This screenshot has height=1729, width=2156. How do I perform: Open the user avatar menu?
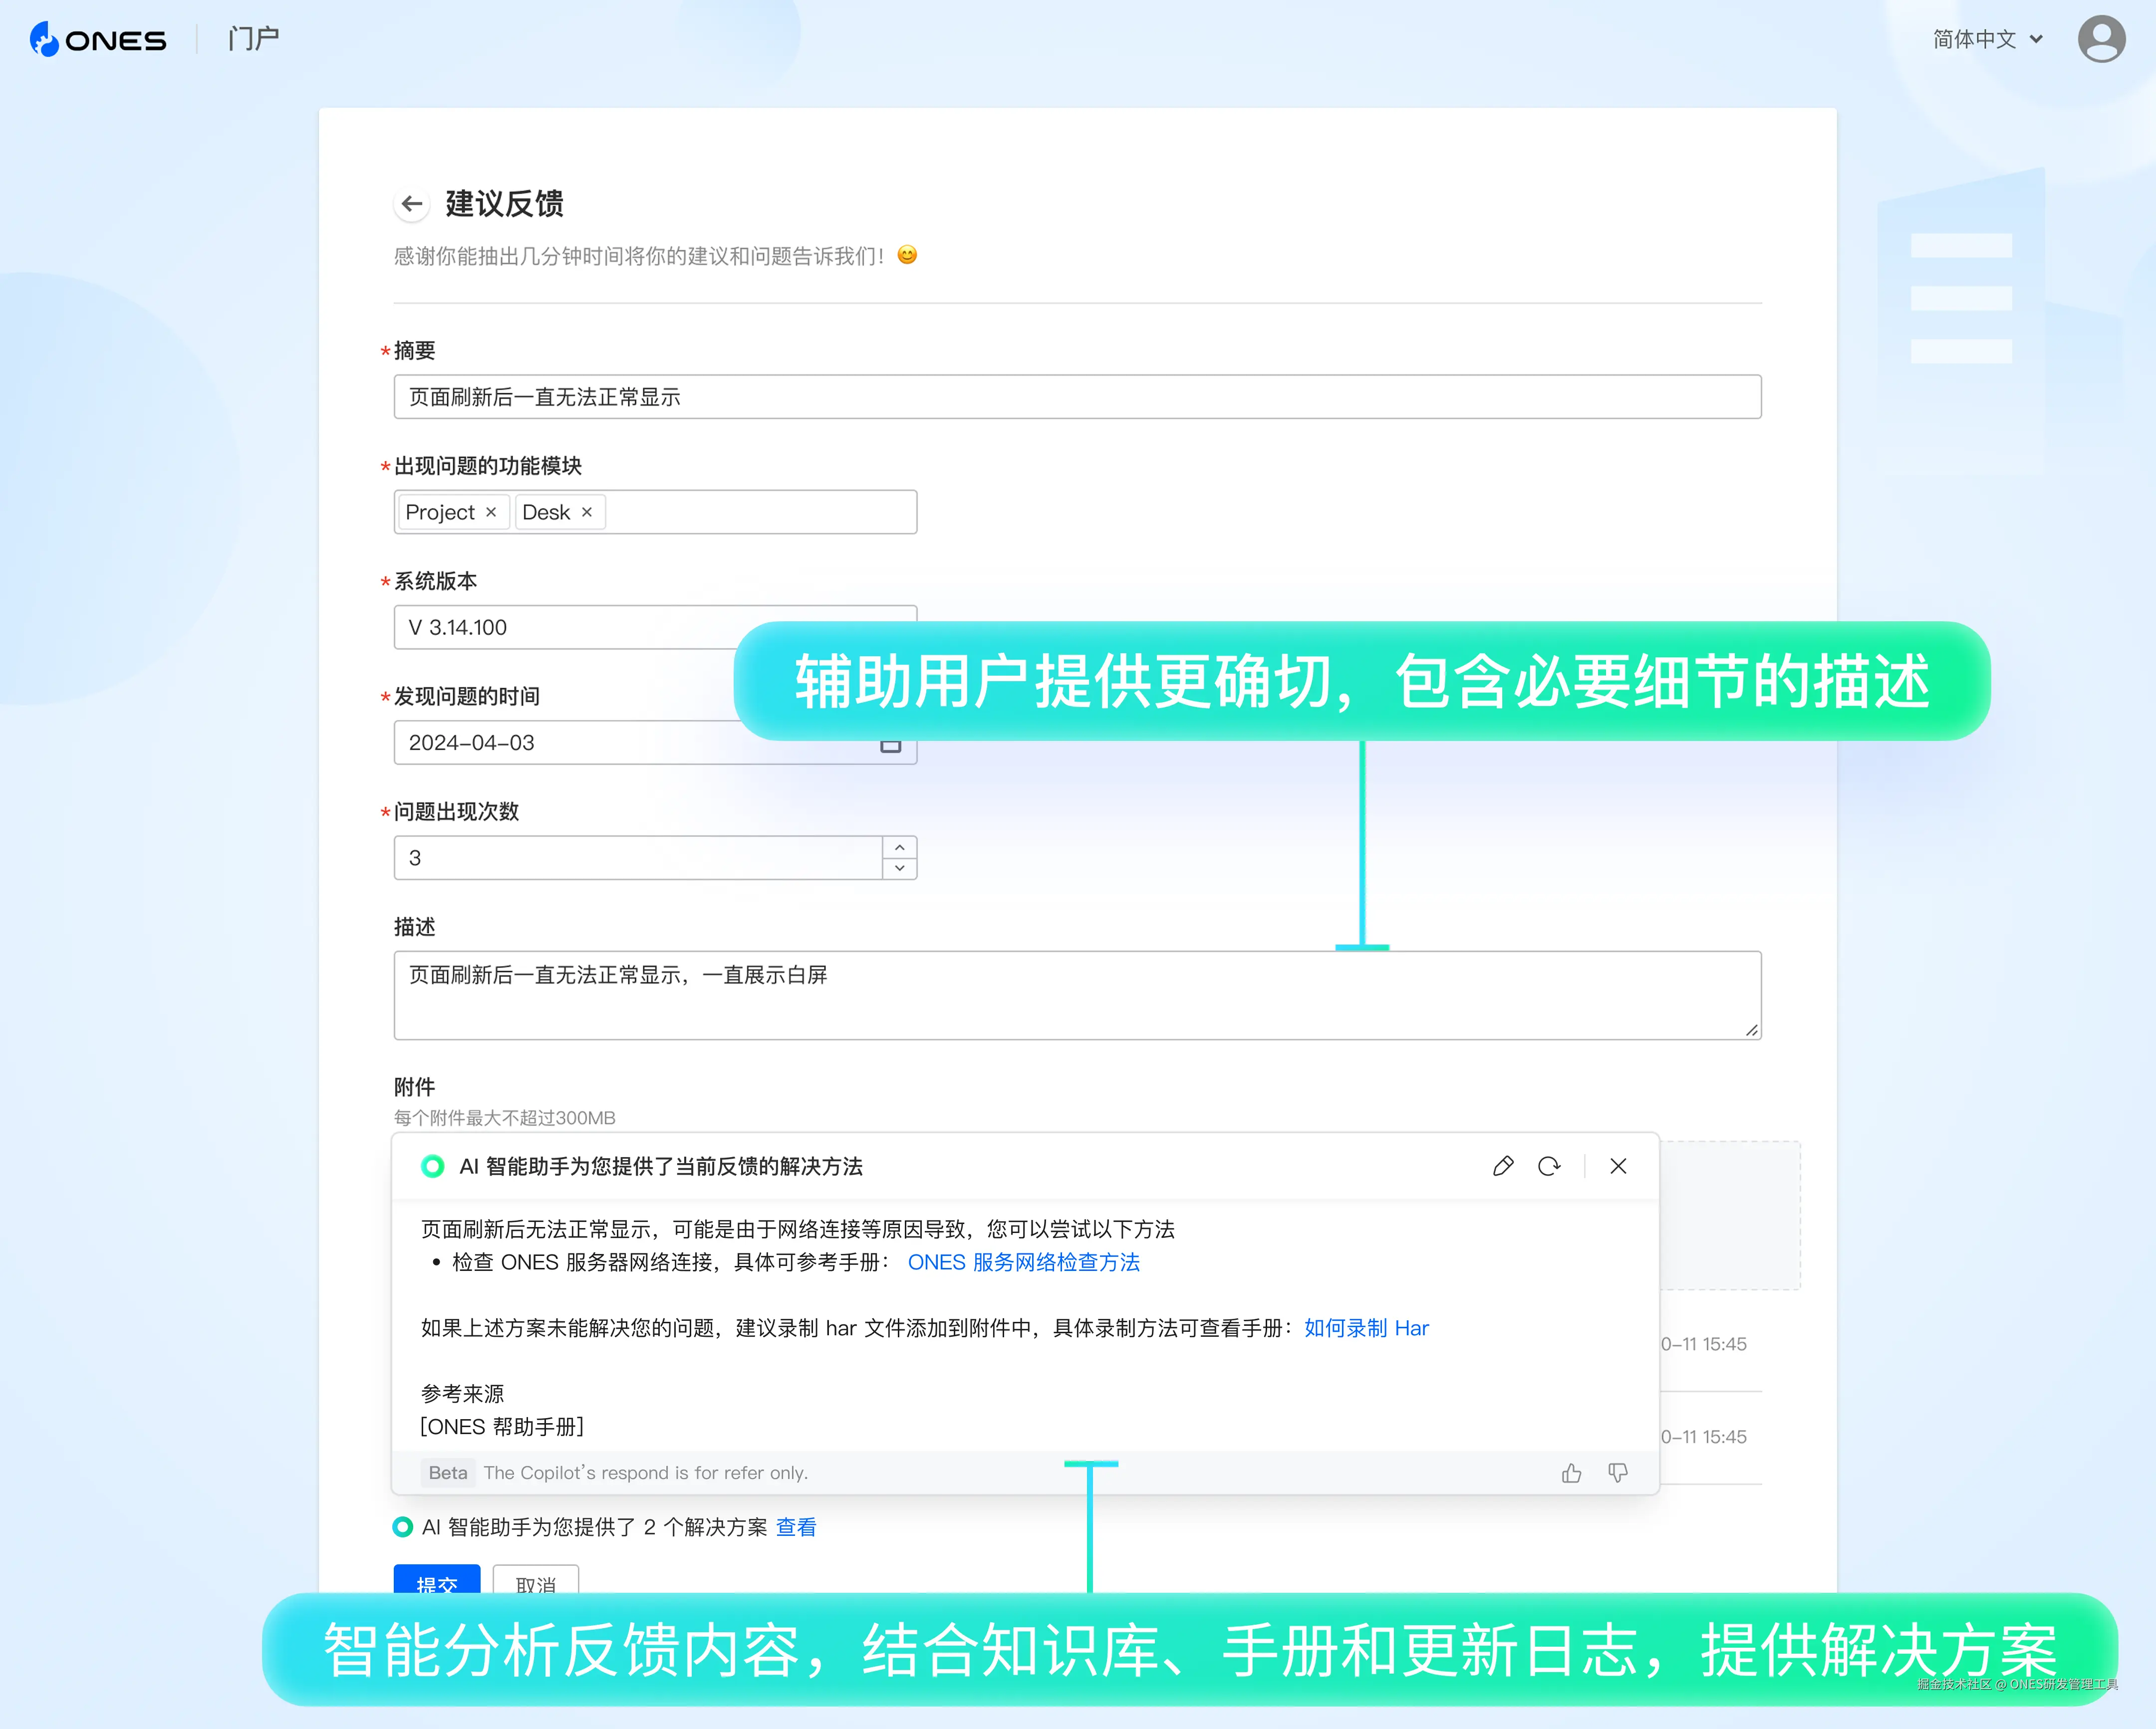tap(2101, 40)
